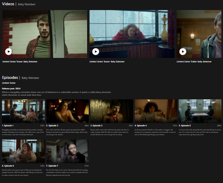Click the Episode 7 description text
The image size is (223, 183).
[x=67, y=173]
